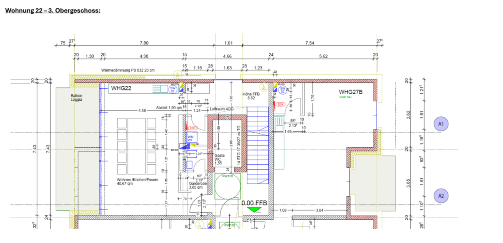The width and height of the screenshot is (503, 243).
Task: Click the 1.24 dimension near Abstell
Action: point(197,111)
